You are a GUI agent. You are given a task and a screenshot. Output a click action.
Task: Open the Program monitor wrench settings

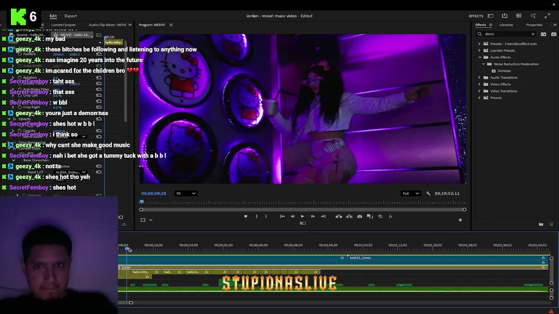pos(428,193)
